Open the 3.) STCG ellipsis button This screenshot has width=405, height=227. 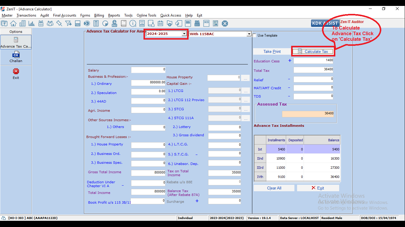point(245,109)
